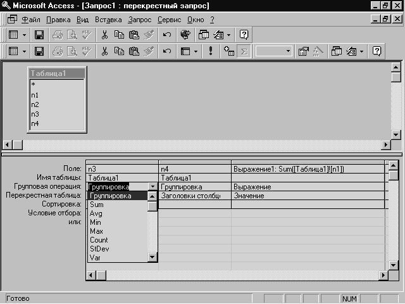Image resolution: width=405 pixels, height=304 pixels.
Task: Click Print Preview icon in second toolbar
Action: point(72,51)
